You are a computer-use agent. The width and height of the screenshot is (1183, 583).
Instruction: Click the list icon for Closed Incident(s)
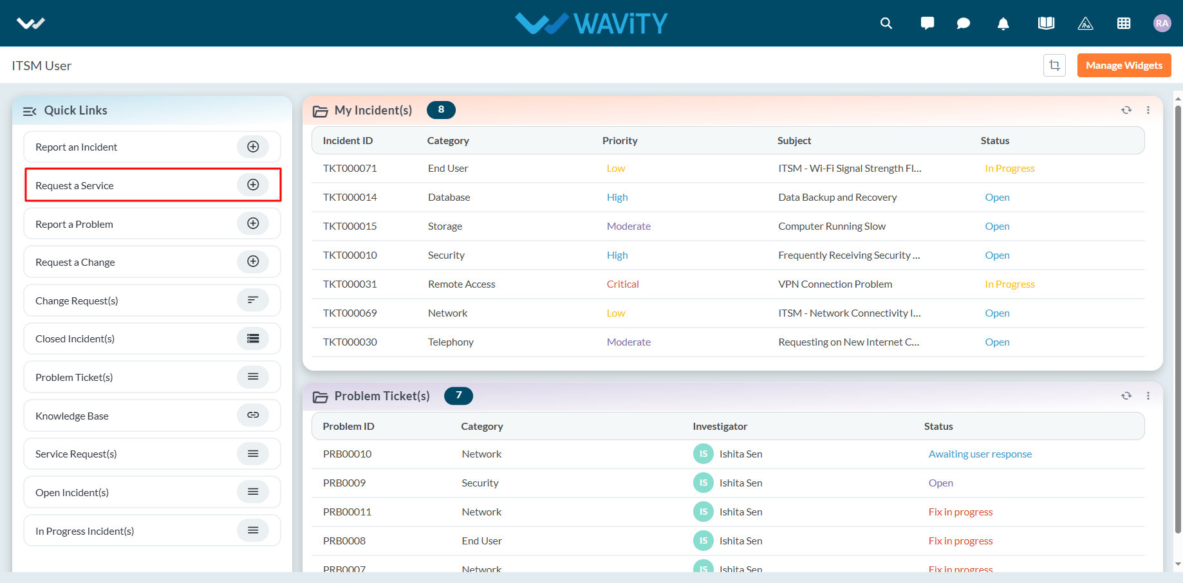pyautogui.click(x=253, y=338)
